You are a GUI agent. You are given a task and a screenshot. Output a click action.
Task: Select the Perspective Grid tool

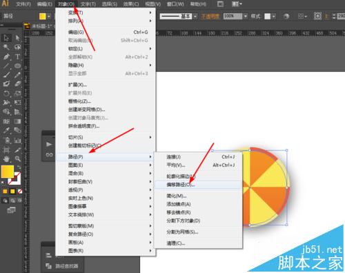(17, 112)
